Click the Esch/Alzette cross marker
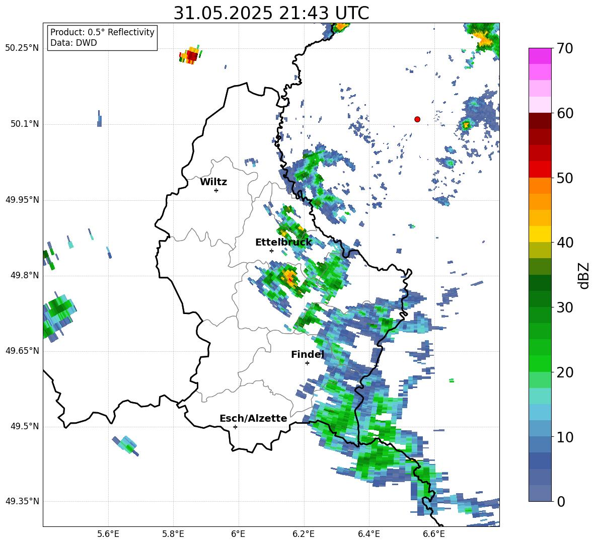The height and width of the screenshot is (544, 596). tap(235, 427)
